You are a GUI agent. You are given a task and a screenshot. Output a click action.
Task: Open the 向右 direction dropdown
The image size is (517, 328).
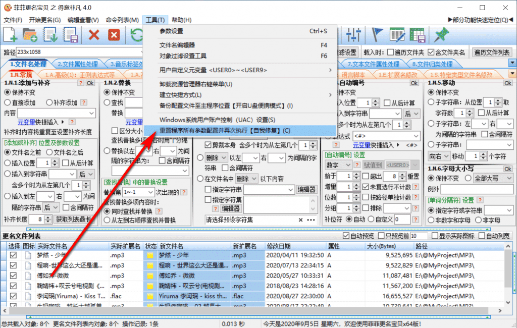point(446,156)
